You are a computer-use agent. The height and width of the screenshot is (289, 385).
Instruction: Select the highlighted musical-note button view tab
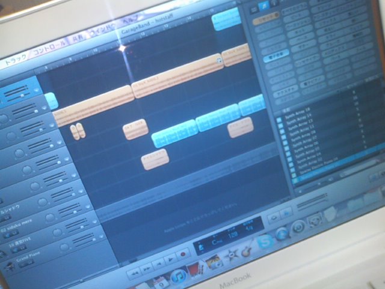pyautogui.click(x=265, y=6)
